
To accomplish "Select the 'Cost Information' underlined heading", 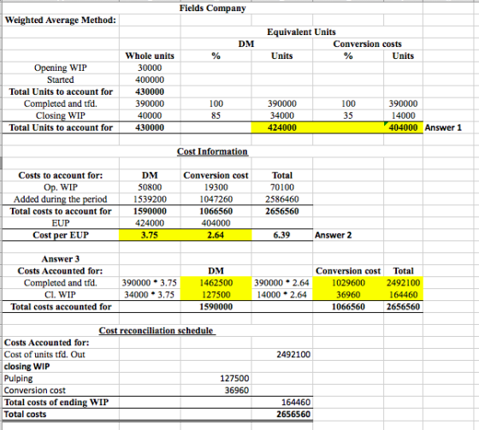I will point(212,151).
